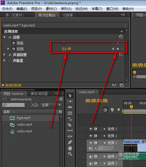
Task: Reset the 音量 effect
Action: [121, 36]
